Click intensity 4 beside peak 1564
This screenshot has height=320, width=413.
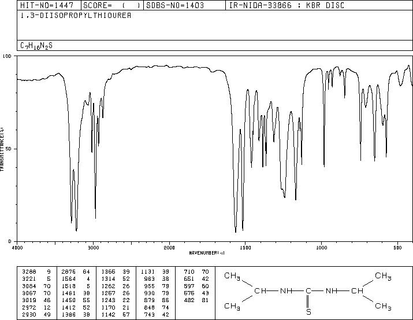88,279
